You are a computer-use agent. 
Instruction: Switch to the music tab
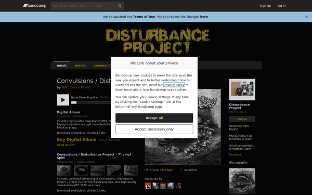62,66
